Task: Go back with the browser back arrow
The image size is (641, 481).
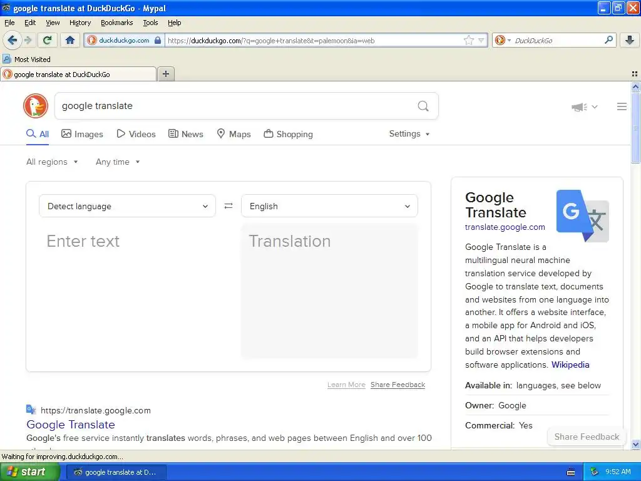Action: [13, 40]
